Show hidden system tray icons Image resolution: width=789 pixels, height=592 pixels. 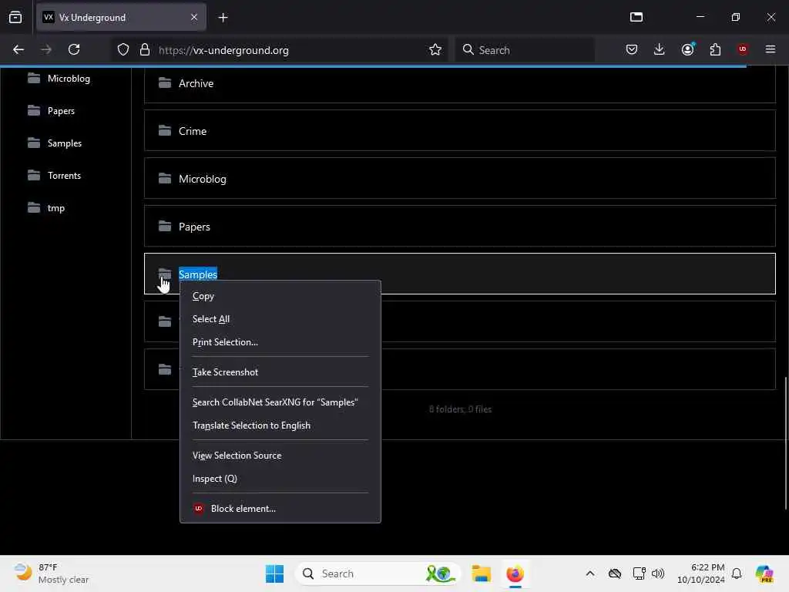point(589,573)
